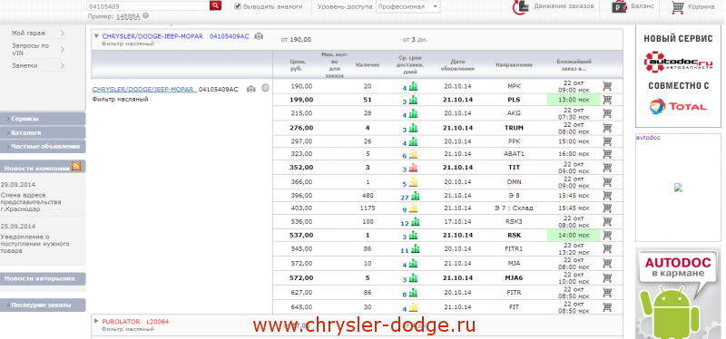
Task: Open 'Новости авторынка' sidebar section
Action: pyautogui.click(x=43, y=278)
